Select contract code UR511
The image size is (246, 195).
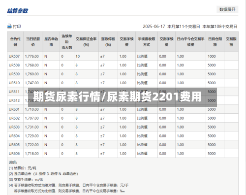(14, 92)
